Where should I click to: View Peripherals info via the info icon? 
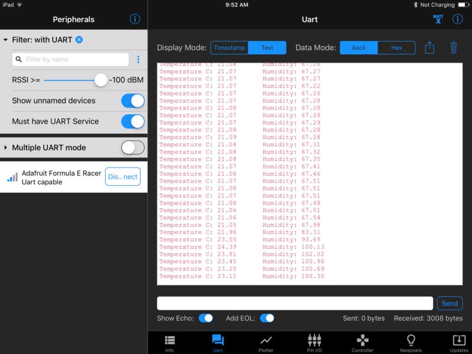click(x=135, y=19)
